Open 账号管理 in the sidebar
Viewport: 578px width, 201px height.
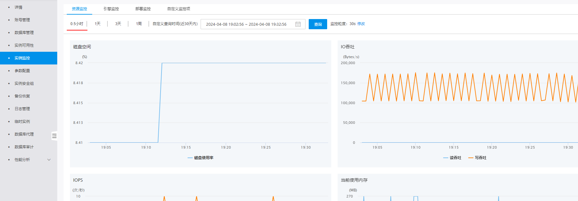coord(22,20)
